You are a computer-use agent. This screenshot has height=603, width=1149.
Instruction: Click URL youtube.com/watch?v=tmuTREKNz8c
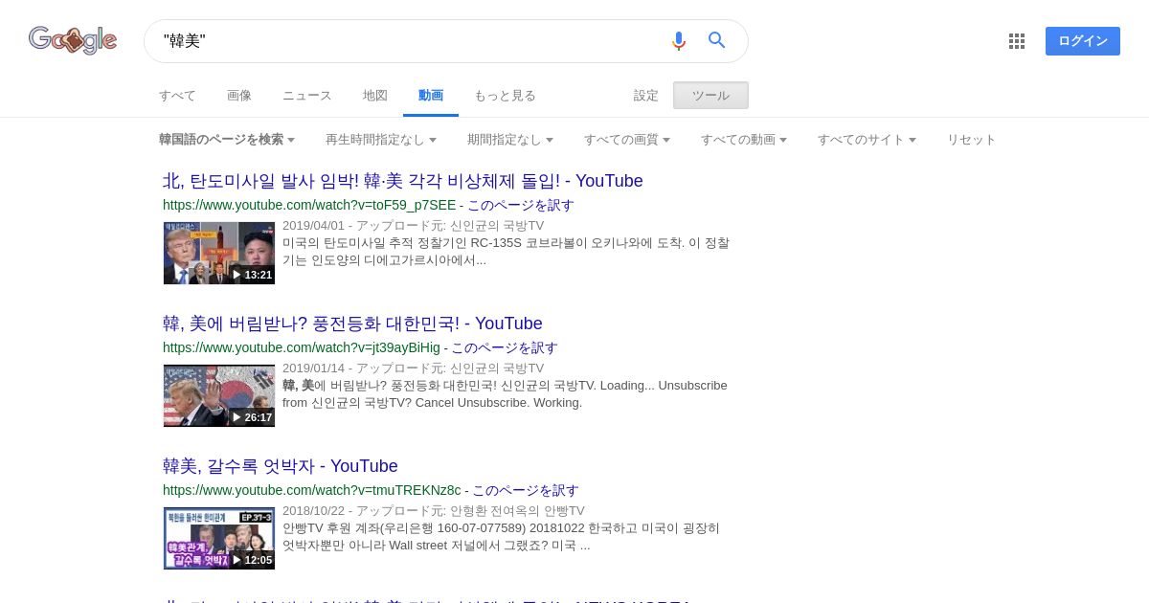coord(312,490)
